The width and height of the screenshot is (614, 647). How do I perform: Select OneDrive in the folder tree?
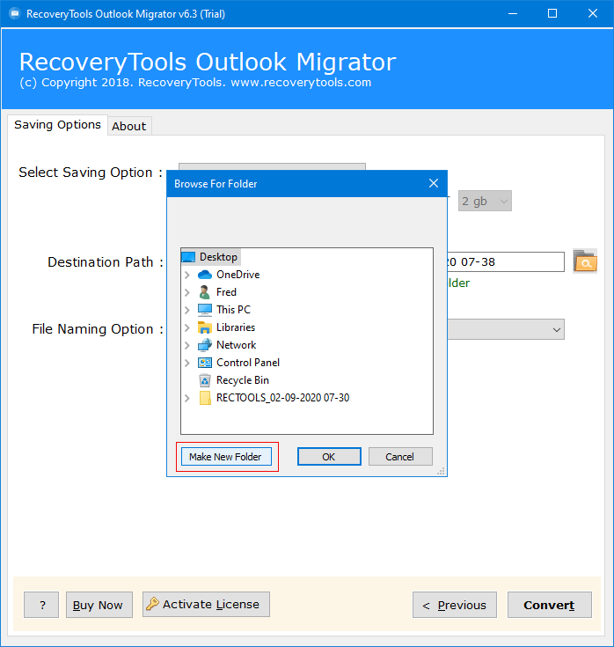(238, 275)
